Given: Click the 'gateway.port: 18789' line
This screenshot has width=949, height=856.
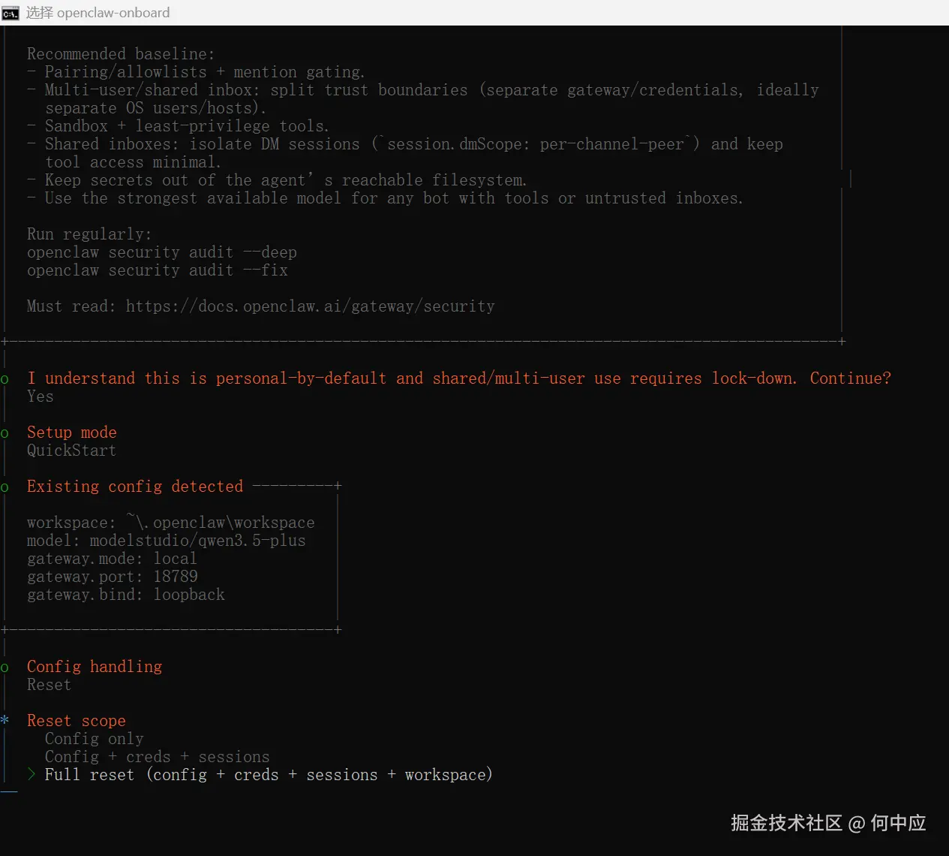Looking at the screenshot, I should tap(113, 577).
